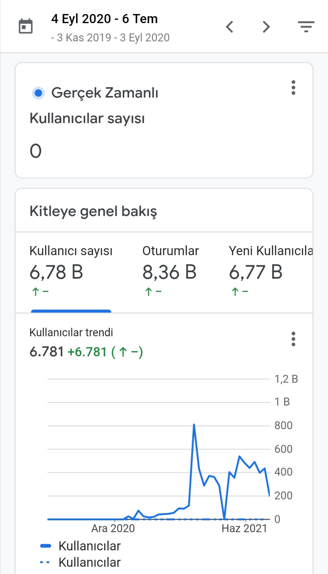Open Gerçek Zamanlı card overflow menu
This screenshot has width=328, height=574.
pos(293,87)
